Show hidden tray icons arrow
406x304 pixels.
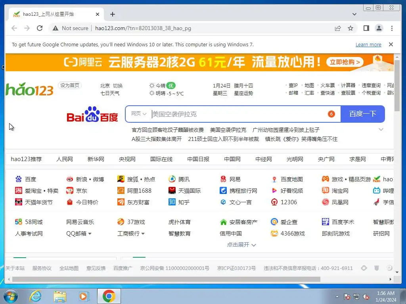(337, 296)
